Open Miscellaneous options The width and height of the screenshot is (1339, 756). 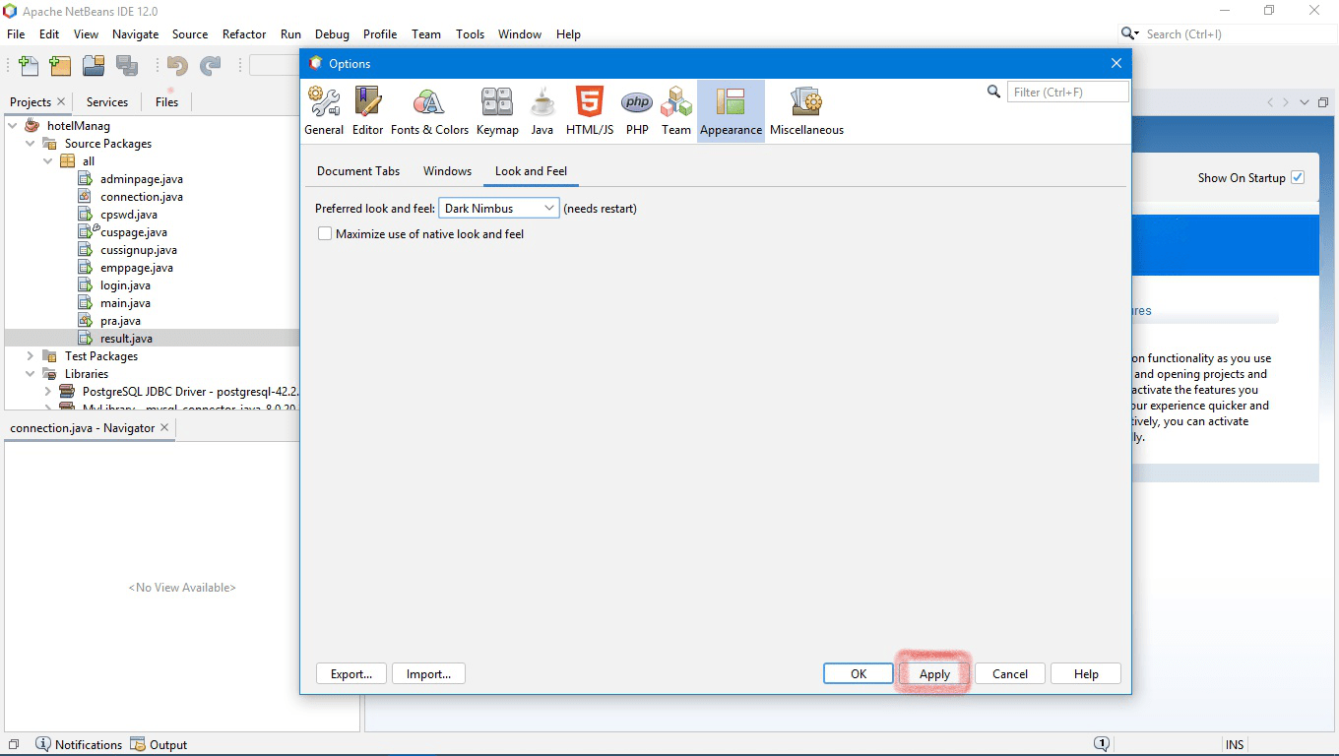(x=805, y=108)
